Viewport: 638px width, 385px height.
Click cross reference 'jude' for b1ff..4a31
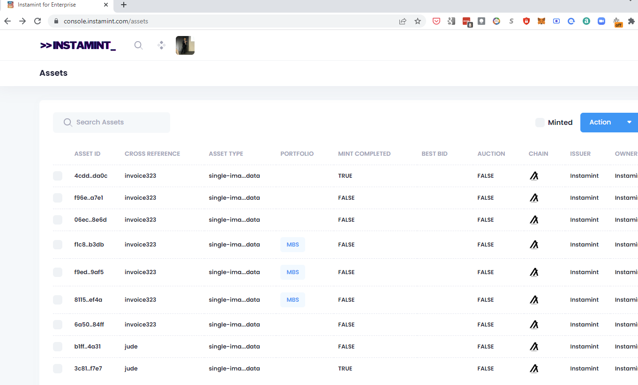coord(131,347)
